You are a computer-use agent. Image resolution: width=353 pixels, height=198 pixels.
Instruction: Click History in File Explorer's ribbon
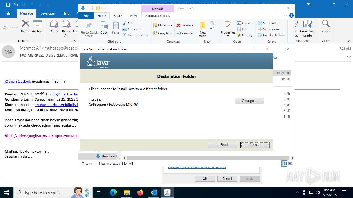point(244,35)
